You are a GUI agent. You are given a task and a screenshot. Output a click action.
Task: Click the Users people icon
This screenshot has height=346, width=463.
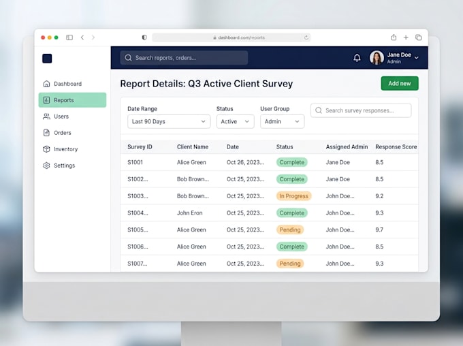click(47, 116)
